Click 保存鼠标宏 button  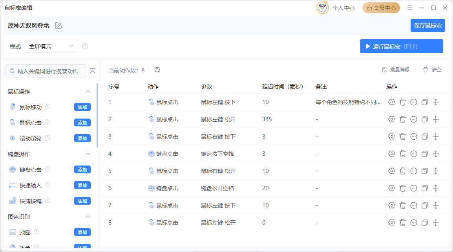click(x=427, y=25)
